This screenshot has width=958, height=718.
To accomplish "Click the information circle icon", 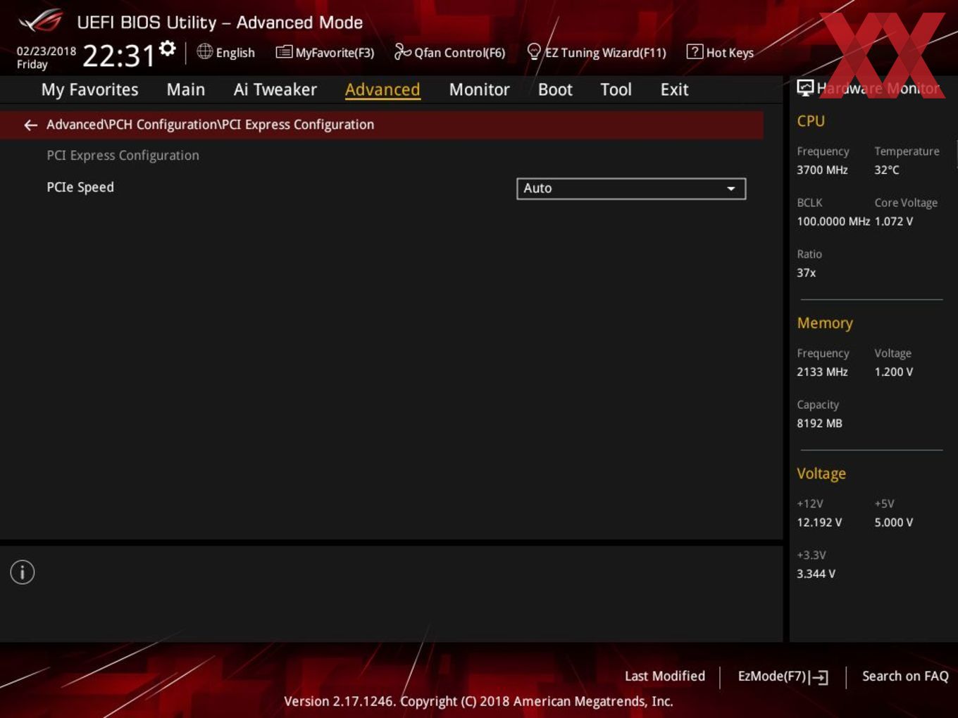I will (23, 572).
